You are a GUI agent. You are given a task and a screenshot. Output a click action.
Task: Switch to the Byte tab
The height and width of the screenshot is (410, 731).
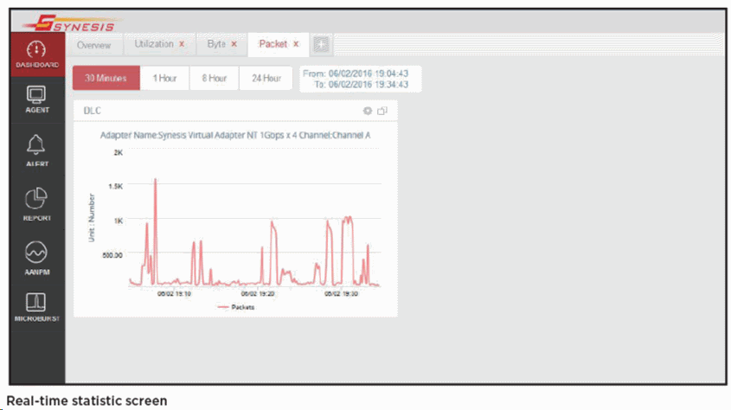(x=215, y=44)
